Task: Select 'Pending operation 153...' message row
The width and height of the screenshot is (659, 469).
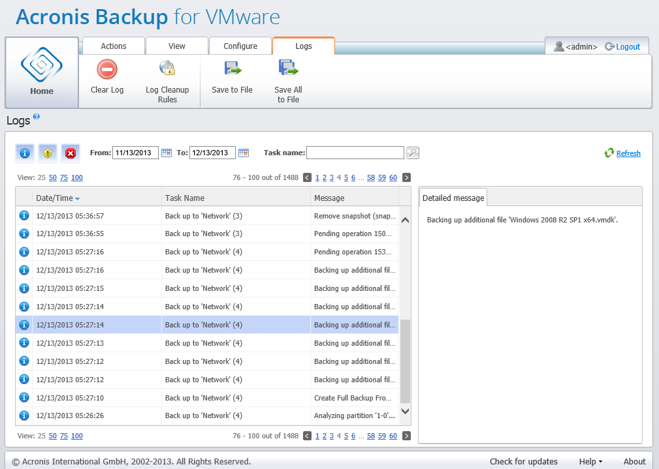Action: tap(207, 252)
